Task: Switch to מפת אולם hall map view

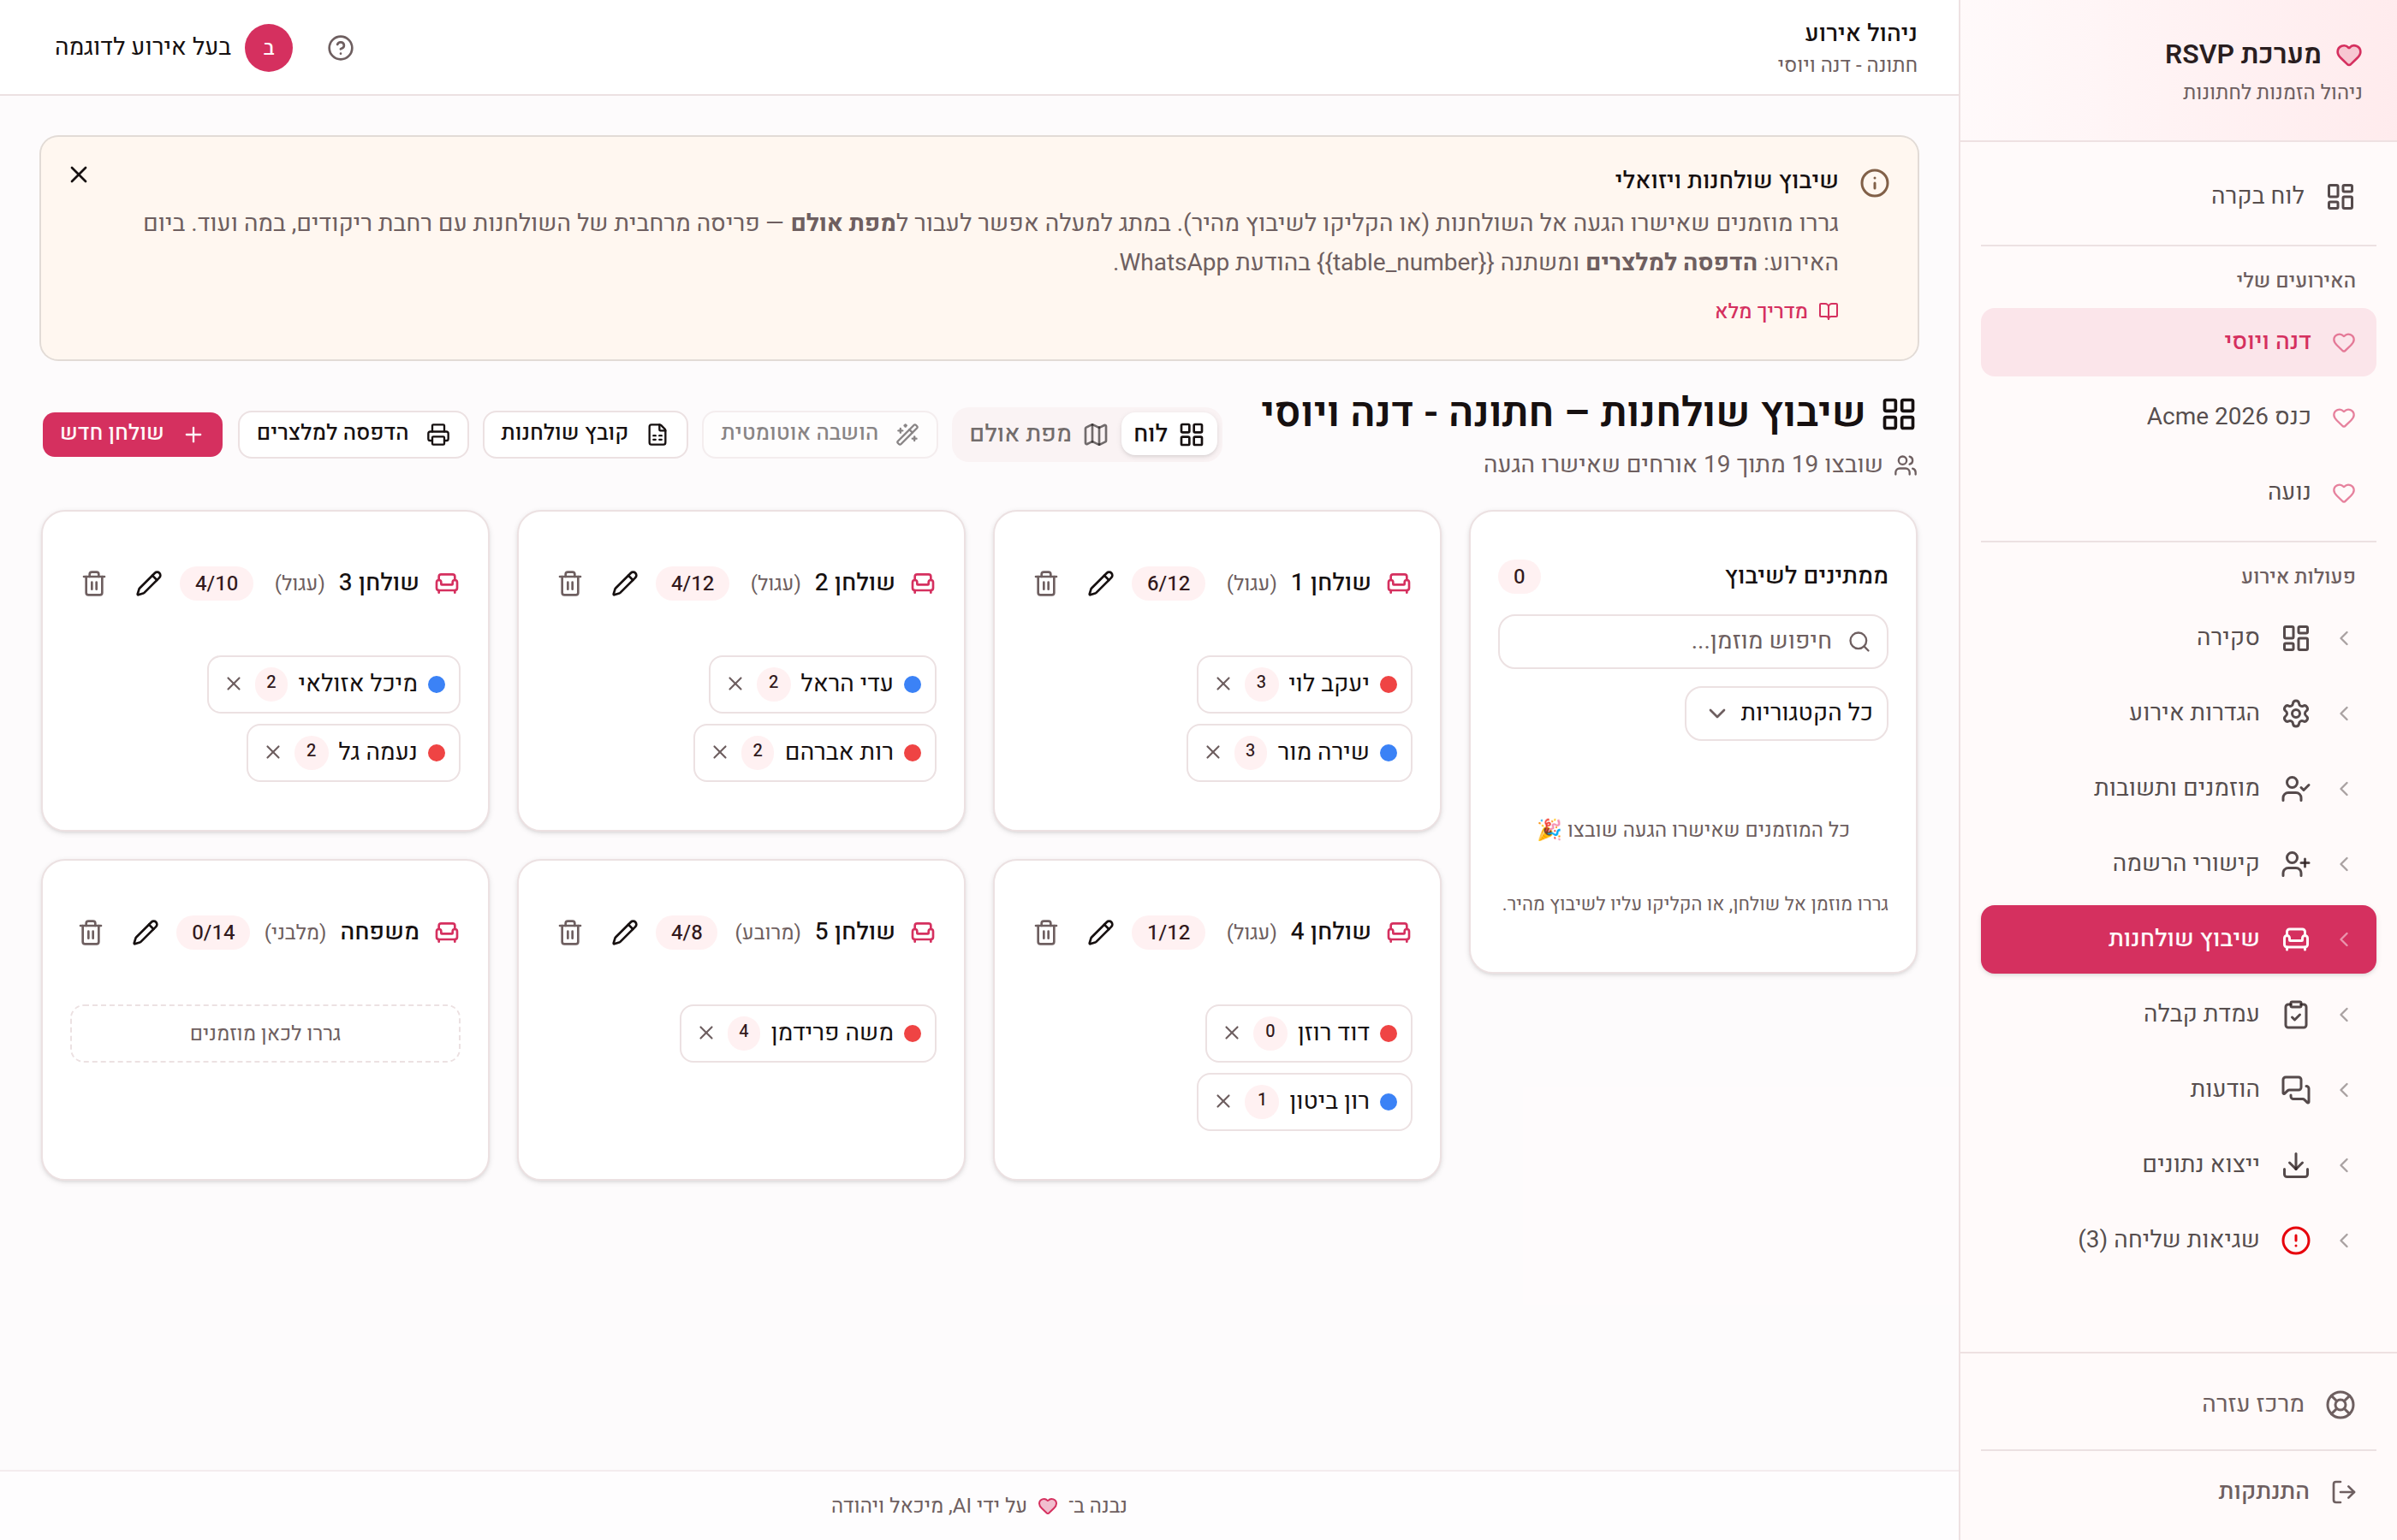Action: point(1038,434)
